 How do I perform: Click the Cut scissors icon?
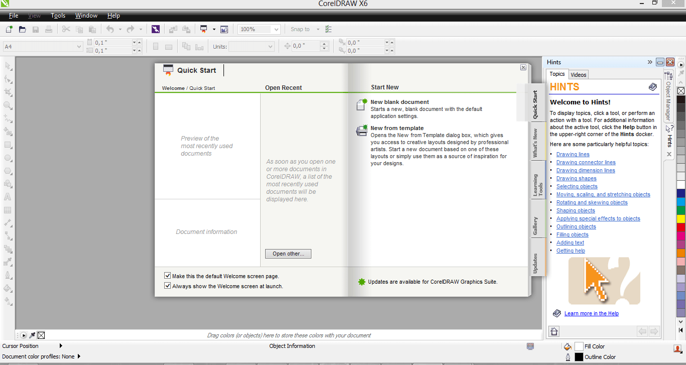point(66,29)
